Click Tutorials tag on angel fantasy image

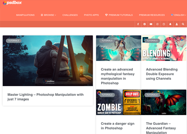click(107, 41)
